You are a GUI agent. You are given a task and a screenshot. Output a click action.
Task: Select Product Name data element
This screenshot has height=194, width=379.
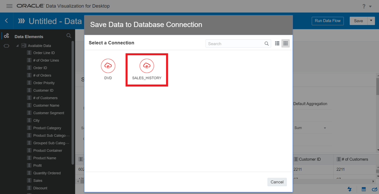pos(44,158)
